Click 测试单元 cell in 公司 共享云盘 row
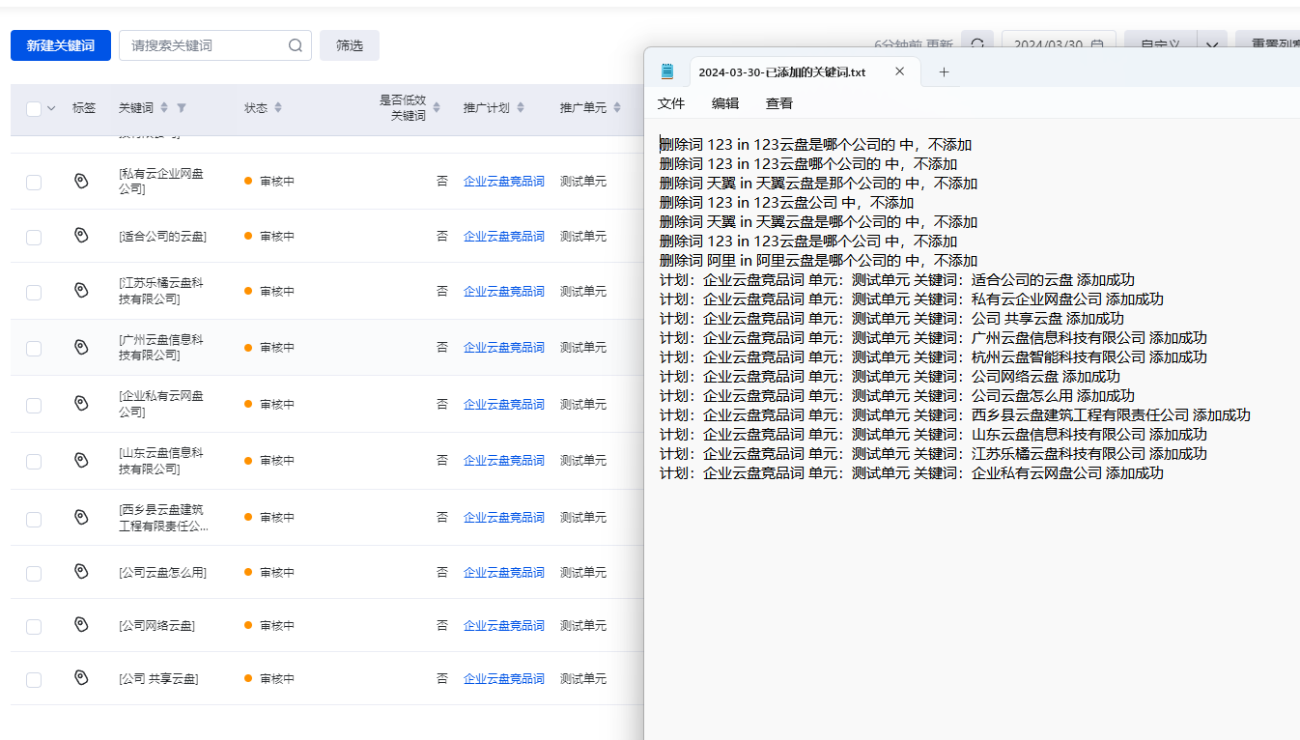This screenshot has width=1300, height=740. point(583,678)
